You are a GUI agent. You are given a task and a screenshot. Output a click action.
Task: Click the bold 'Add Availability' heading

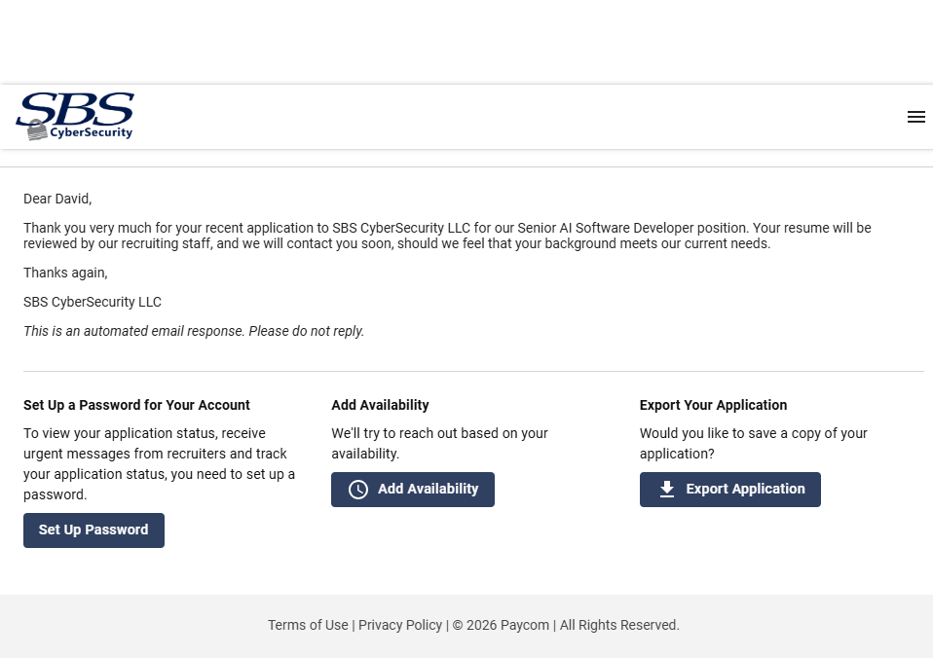click(380, 405)
